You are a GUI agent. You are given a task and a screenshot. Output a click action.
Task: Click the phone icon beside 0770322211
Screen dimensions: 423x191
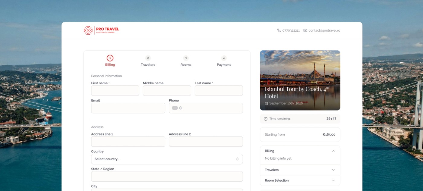coord(279,30)
